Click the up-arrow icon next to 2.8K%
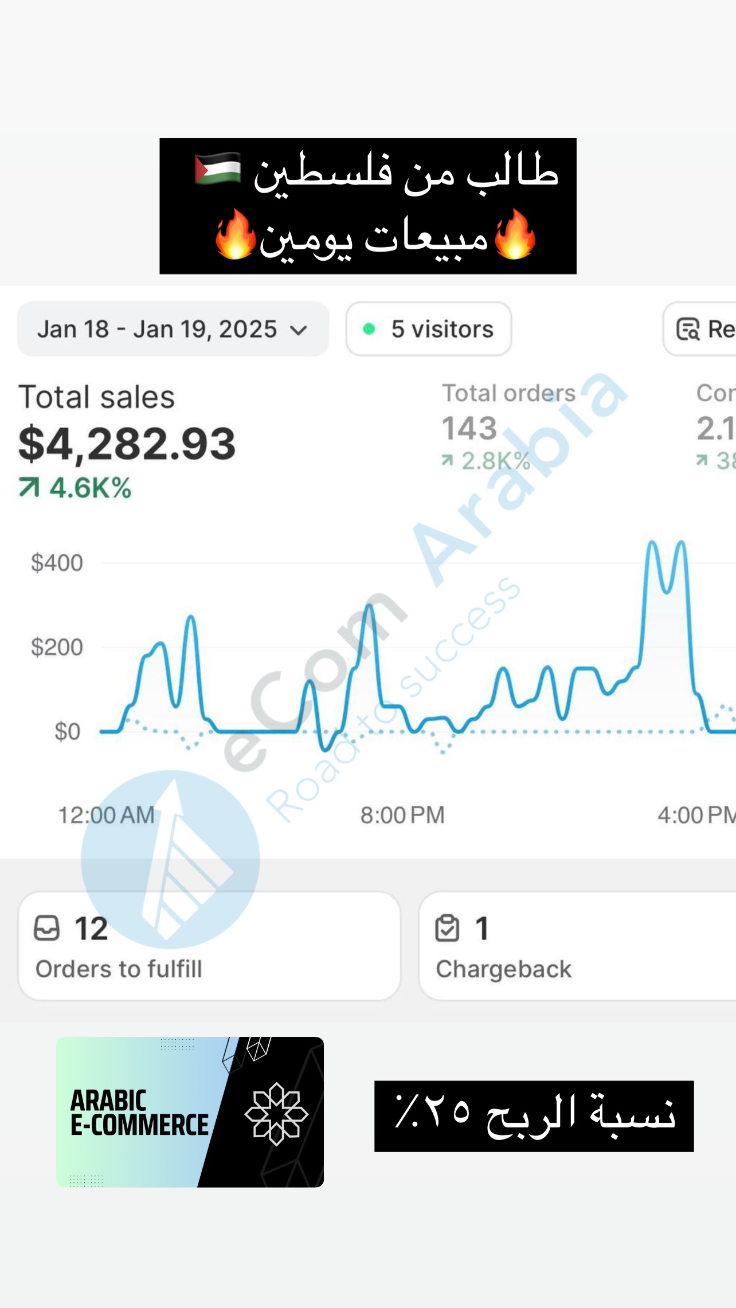 pyautogui.click(x=447, y=460)
